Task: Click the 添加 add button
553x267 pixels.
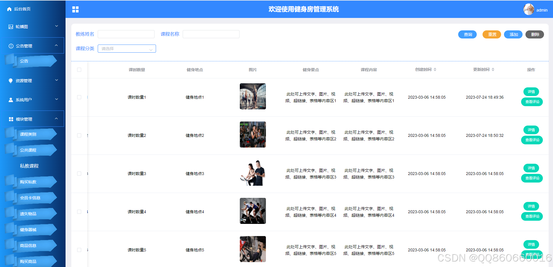Action: pos(513,34)
